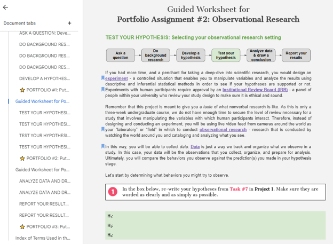Click the 'Report your results' flowchart box

(x=296, y=56)
